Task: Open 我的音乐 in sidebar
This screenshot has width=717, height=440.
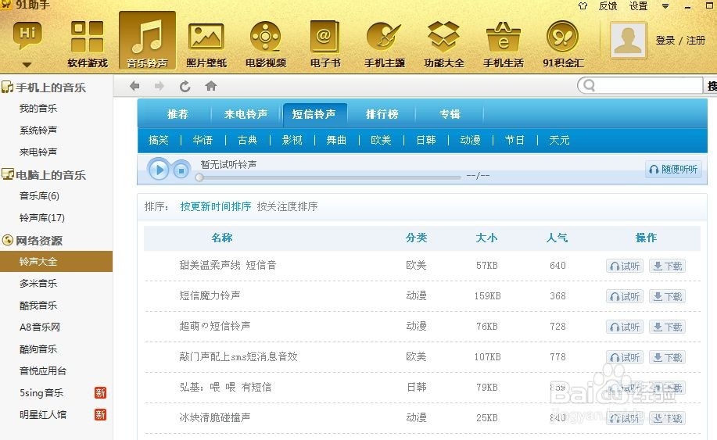Action: (38, 109)
